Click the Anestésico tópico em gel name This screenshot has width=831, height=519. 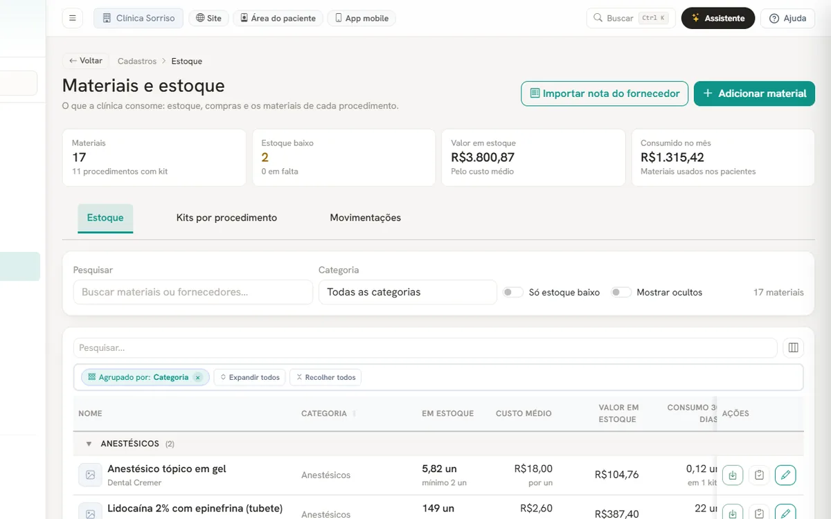click(167, 468)
